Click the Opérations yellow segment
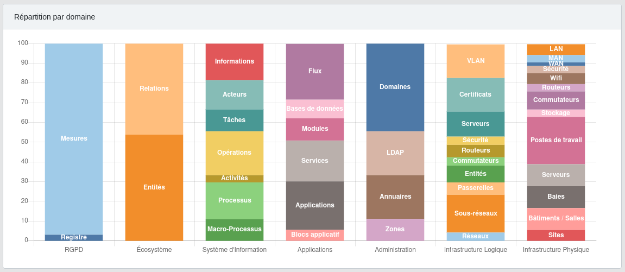 [235, 153]
